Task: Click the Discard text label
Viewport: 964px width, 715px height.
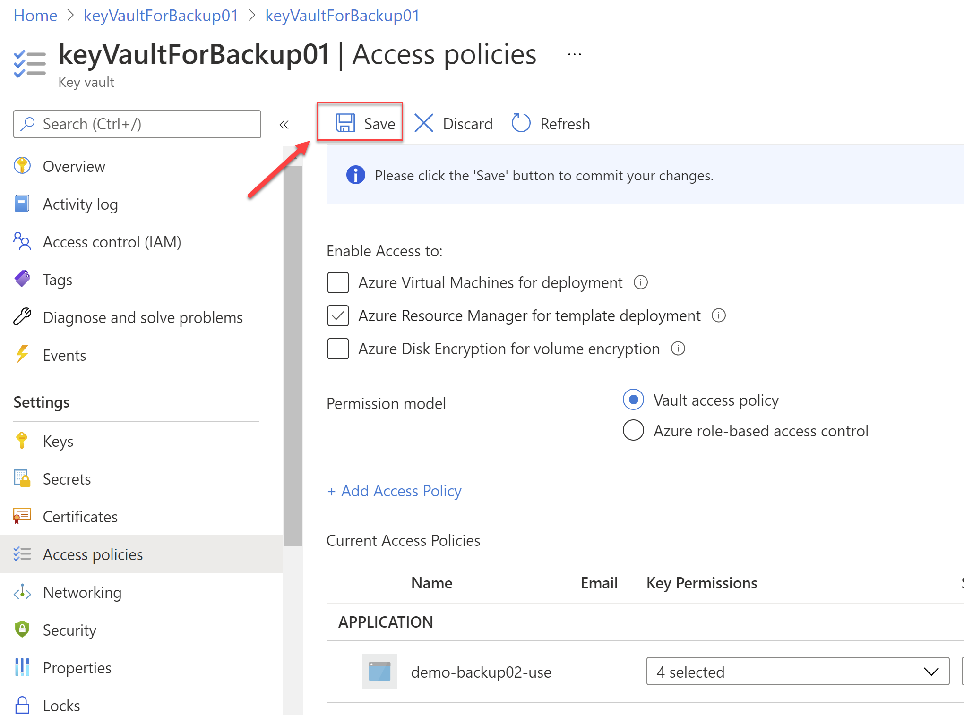Action: 468,124
